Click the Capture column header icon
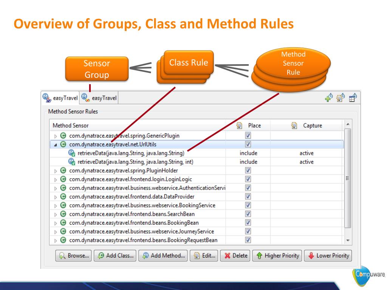Viewport: 387px width, 290px height. pyautogui.click(x=294, y=125)
